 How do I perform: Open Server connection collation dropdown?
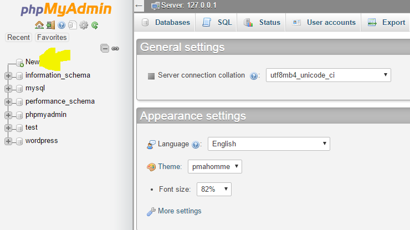(329, 75)
